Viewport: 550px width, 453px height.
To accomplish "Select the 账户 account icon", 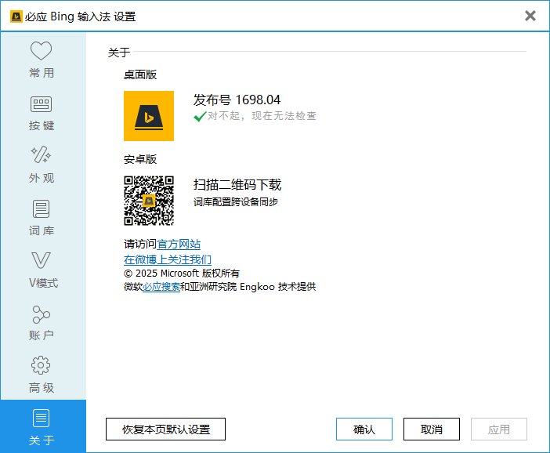I will tap(41, 314).
